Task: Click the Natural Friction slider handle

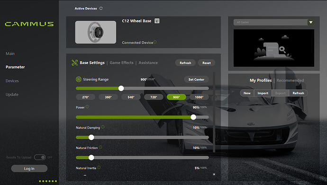Action: pos(91,158)
